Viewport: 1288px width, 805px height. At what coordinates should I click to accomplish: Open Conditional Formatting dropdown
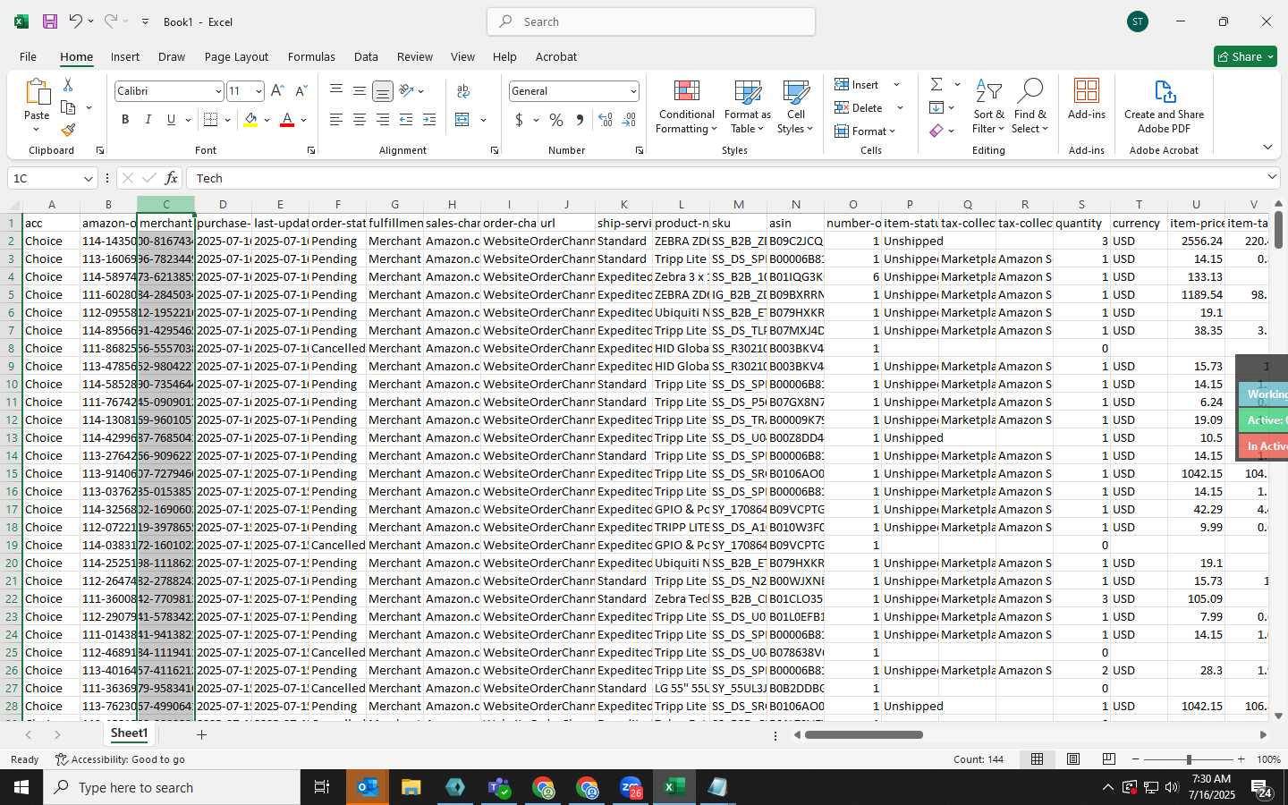click(686, 106)
